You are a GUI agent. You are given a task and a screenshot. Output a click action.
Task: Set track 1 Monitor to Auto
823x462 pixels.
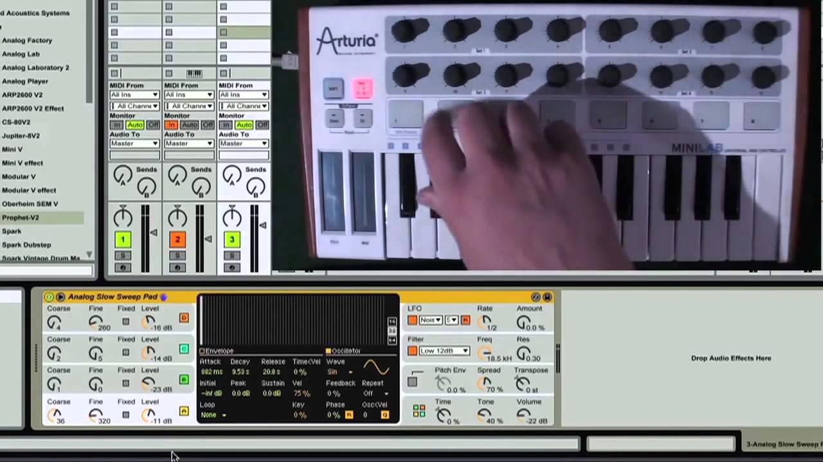click(x=134, y=124)
